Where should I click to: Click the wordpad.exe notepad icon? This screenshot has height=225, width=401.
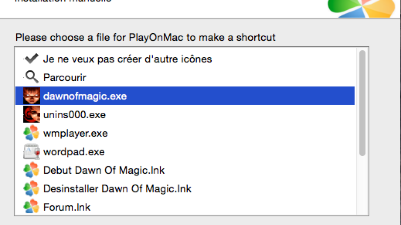[32, 152]
